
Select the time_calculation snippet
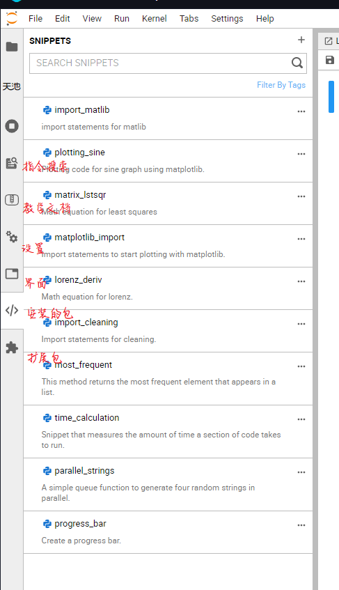coord(168,432)
